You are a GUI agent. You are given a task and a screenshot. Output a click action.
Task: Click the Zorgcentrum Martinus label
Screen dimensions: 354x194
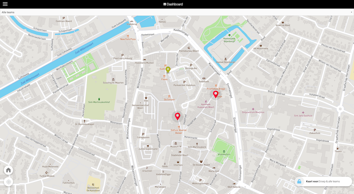point(253,112)
